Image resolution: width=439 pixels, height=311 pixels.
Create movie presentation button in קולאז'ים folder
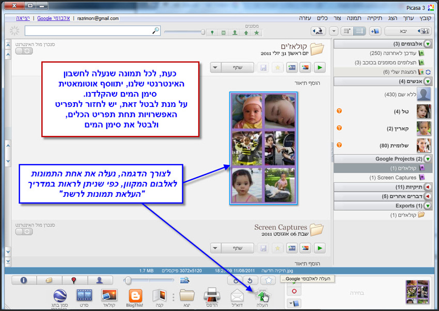pyautogui.click(x=292, y=68)
